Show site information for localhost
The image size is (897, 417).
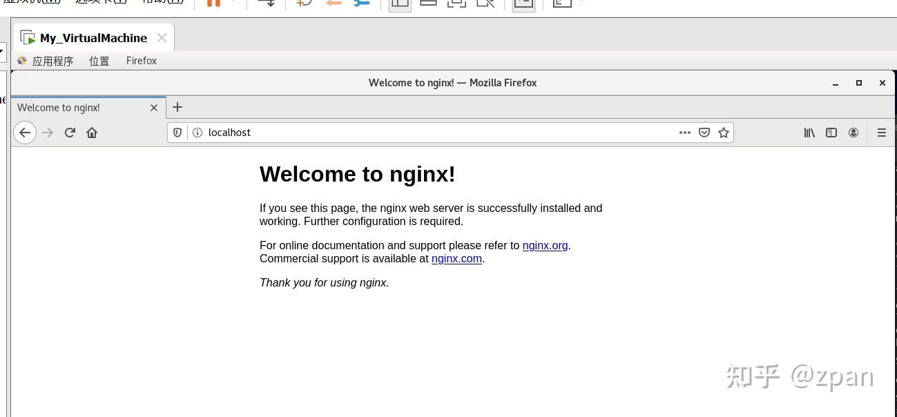click(197, 133)
